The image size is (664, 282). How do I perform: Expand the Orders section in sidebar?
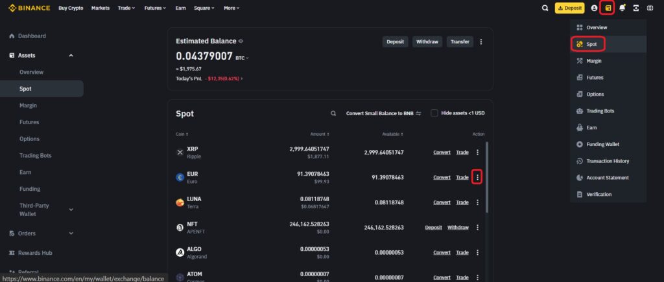click(71, 233)
